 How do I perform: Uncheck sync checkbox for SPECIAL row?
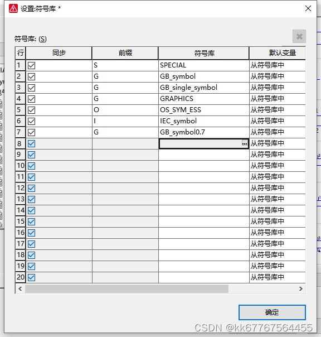click(32, 65)
